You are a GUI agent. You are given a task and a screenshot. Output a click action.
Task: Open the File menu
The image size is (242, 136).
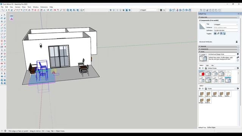pyautogui.click(x=2, y=7)
